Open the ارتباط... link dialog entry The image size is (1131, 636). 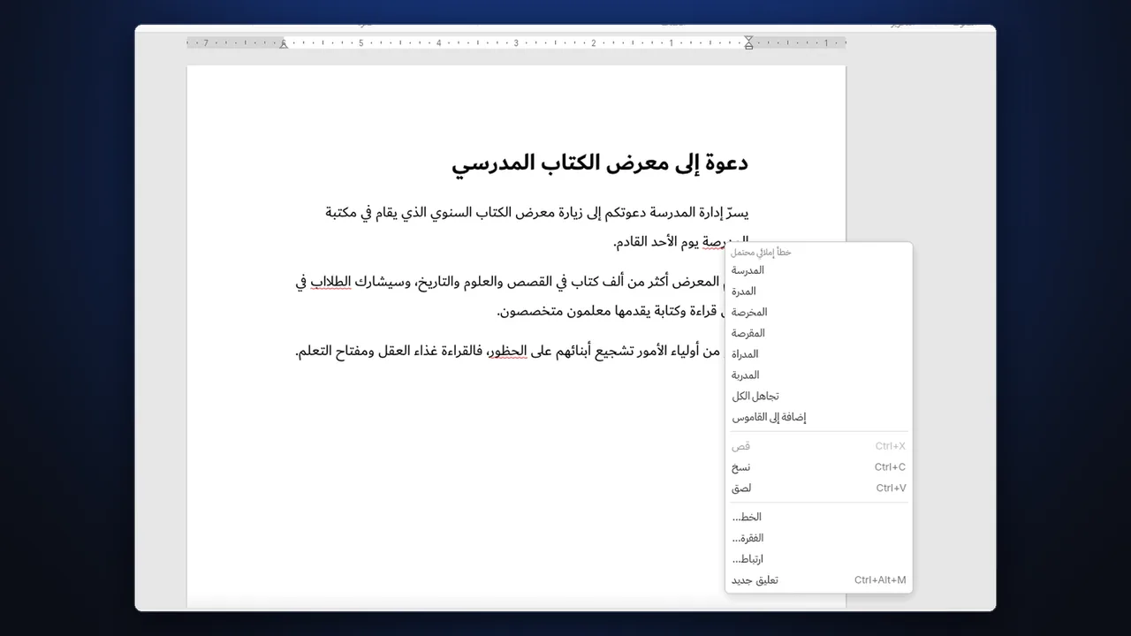(x=819, y=559)
